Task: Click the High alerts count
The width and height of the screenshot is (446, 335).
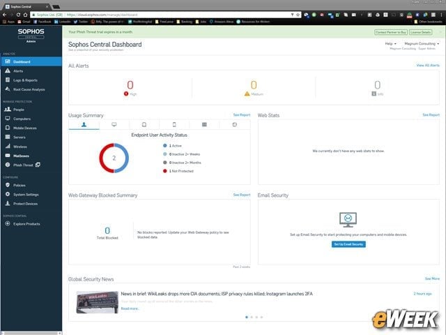Action: tap(130, 85)
